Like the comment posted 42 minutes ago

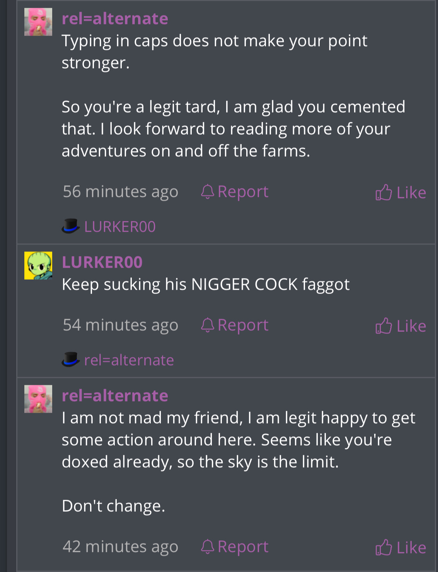(401, 548)
